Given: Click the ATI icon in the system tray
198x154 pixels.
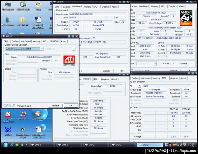Looking at the screenshot, I should [x=174, y=145].
